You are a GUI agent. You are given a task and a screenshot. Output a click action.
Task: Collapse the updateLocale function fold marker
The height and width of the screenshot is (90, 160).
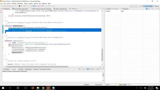tap(4, 26)
